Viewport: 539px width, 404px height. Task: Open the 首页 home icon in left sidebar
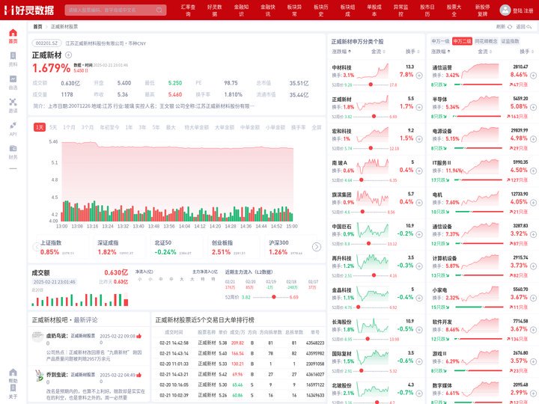click(x=13, y=33)
